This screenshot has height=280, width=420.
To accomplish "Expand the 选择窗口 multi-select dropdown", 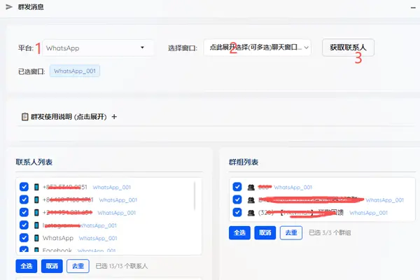I will [x=257, y=48].
